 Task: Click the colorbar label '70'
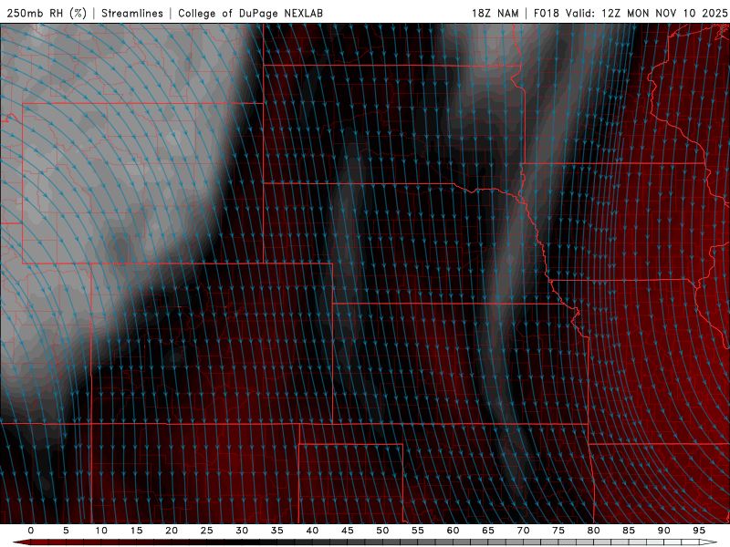click(523, 531)
